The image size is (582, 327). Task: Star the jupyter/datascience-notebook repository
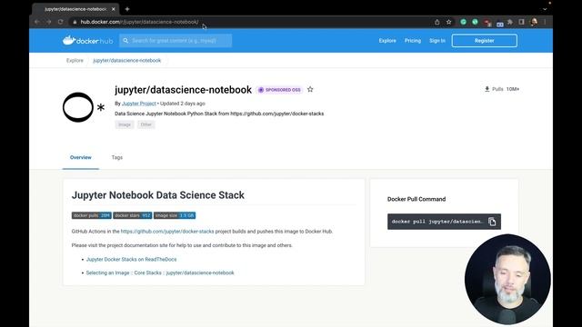click(x=310, y=89)
